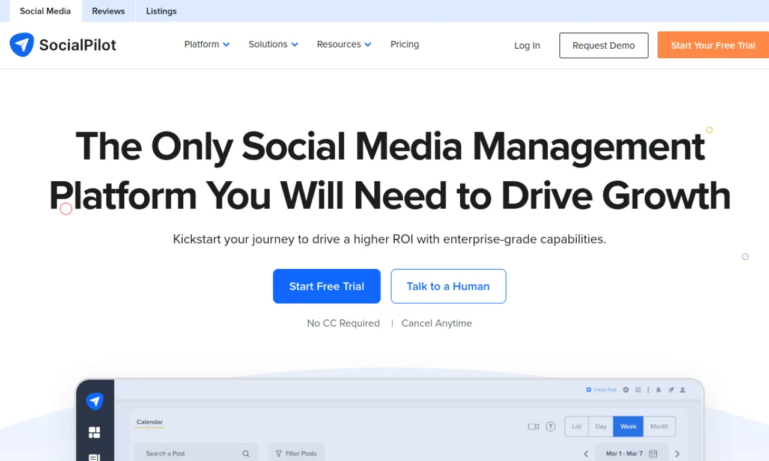
Task: Switch to the Reviews top tab
Action: [108, 11]
